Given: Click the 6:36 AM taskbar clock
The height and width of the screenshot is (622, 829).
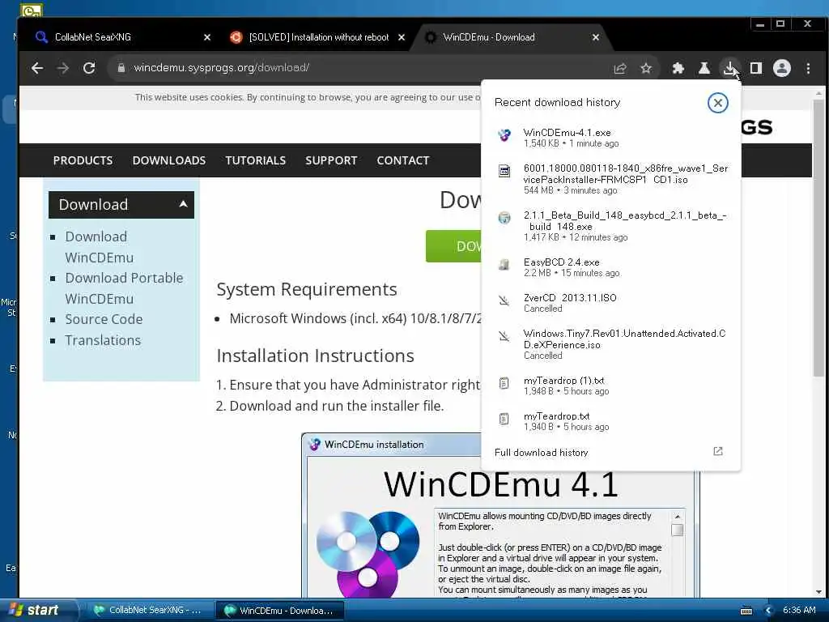Looking at the screenshot, I should click(x=799, y=610).
